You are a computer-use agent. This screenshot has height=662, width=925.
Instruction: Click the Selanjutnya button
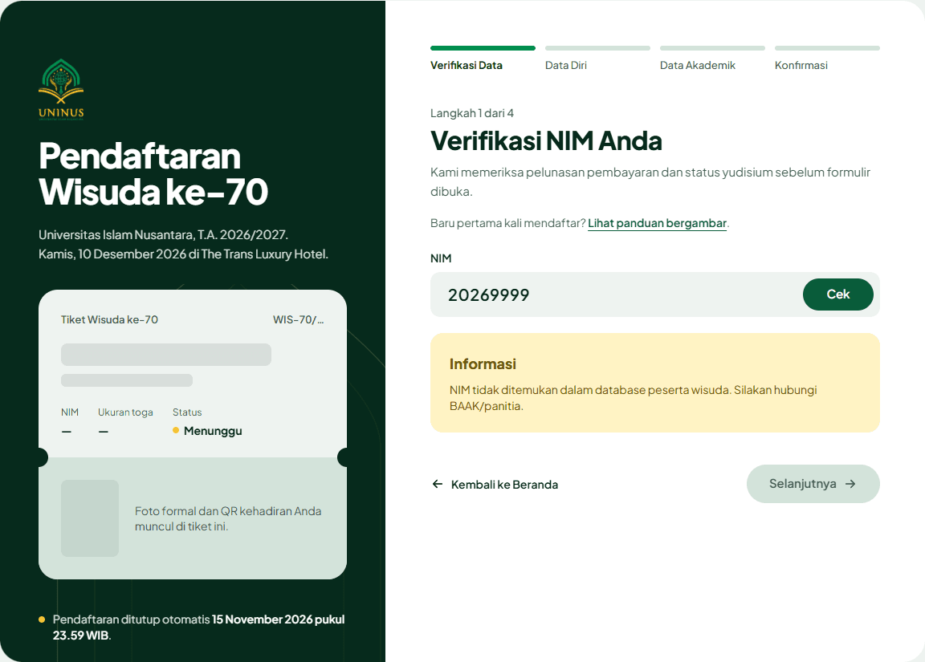click(813, 484)
